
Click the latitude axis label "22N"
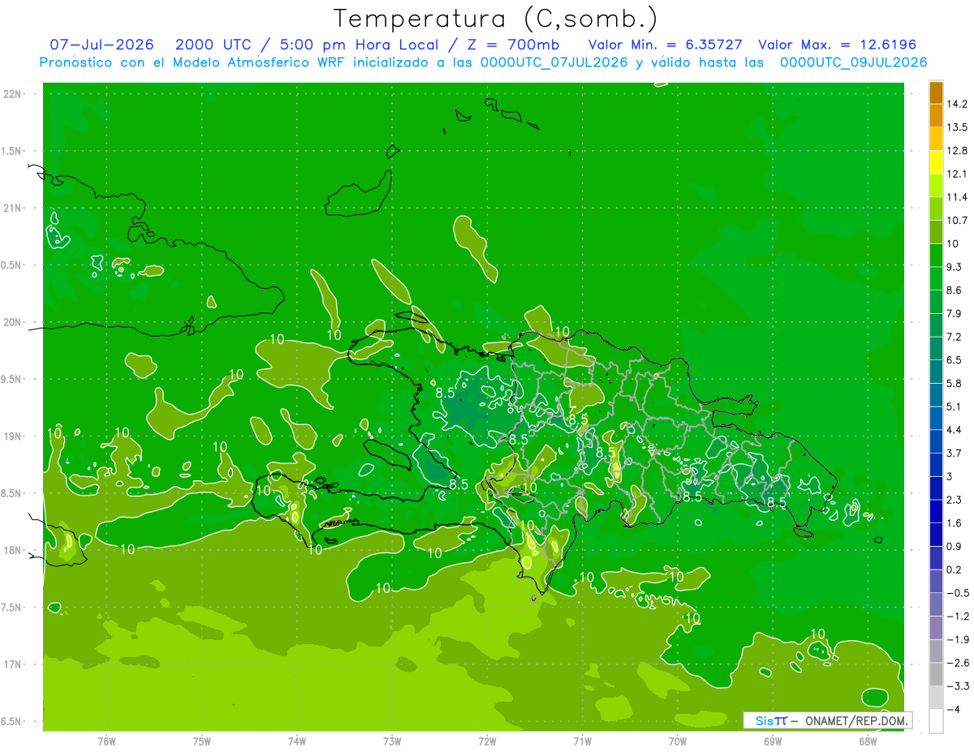click(12, 94)
